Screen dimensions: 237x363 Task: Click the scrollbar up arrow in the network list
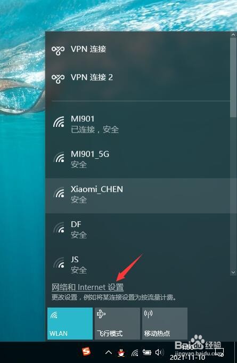click(233, 35)
